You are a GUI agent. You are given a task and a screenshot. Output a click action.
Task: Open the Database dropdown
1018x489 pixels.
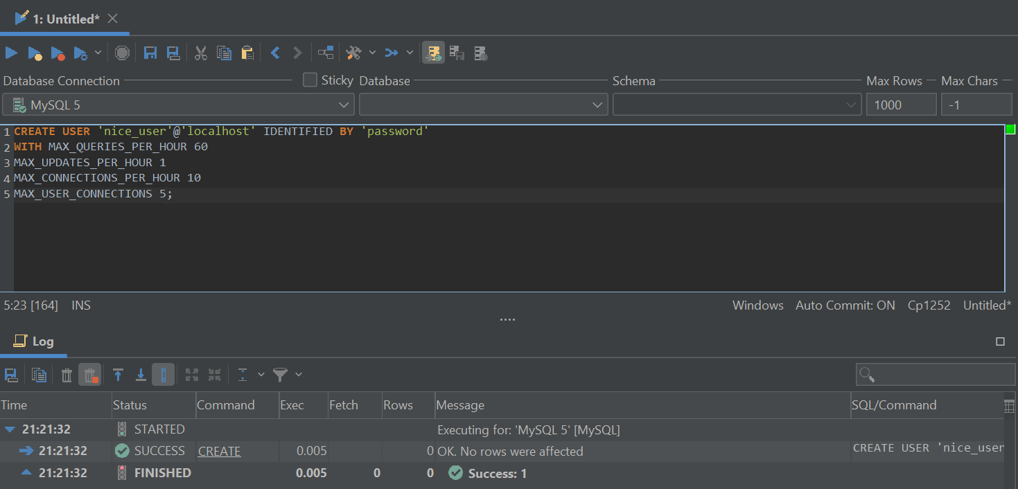[x=483, y=105]
